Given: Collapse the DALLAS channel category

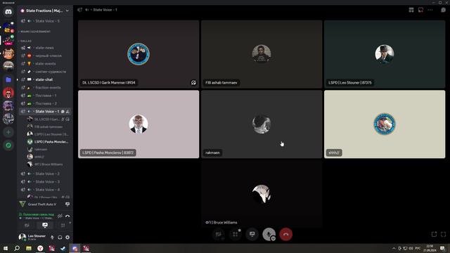Looking at the screenshot, I should pyautogui.click(x=26, y=41).
